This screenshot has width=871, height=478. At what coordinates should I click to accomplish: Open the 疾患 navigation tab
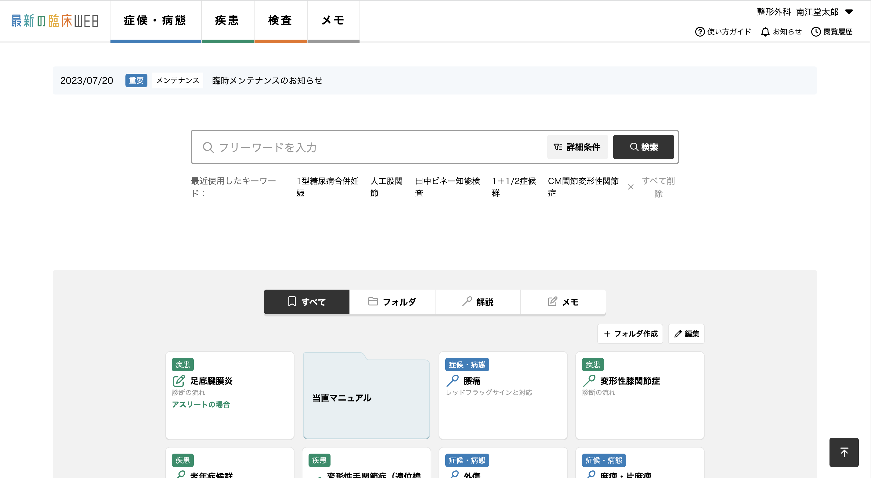228,21
